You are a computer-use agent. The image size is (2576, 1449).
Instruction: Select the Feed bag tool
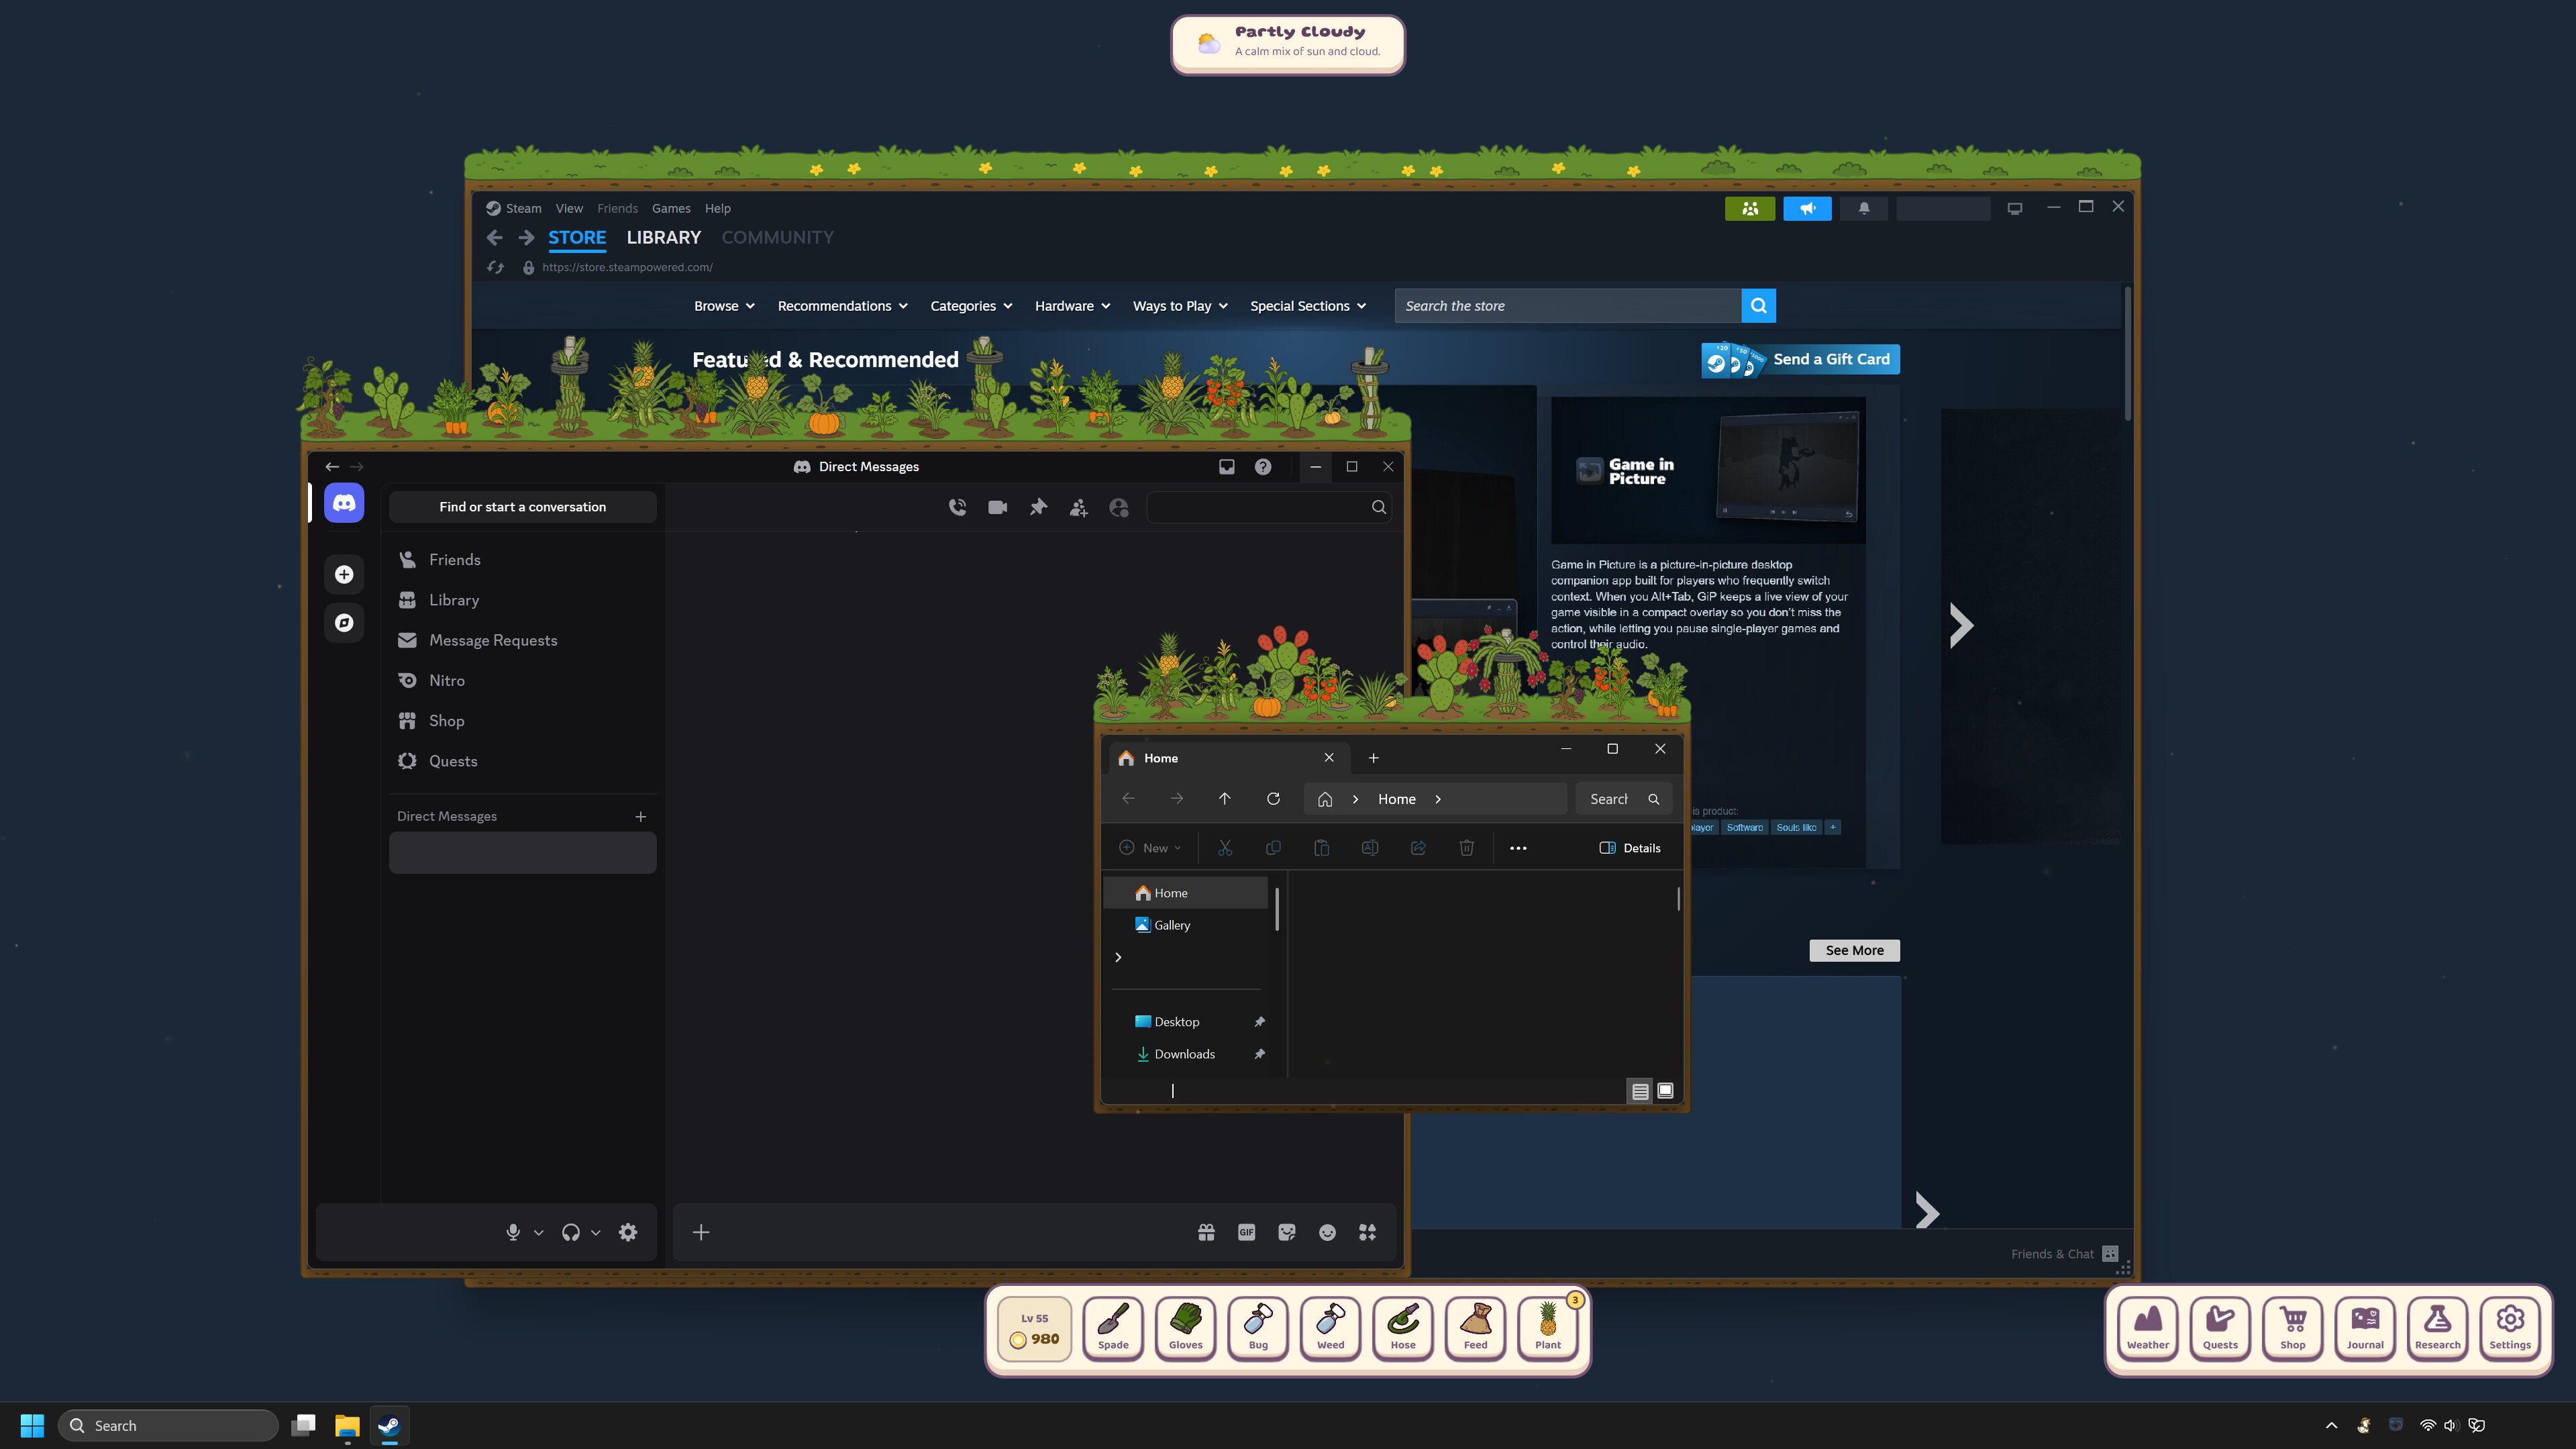(1475, 1328)
